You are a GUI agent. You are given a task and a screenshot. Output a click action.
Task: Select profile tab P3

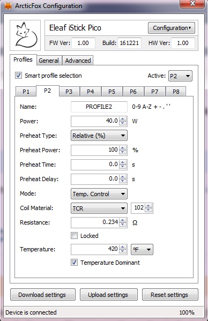[x=69, y=91]
